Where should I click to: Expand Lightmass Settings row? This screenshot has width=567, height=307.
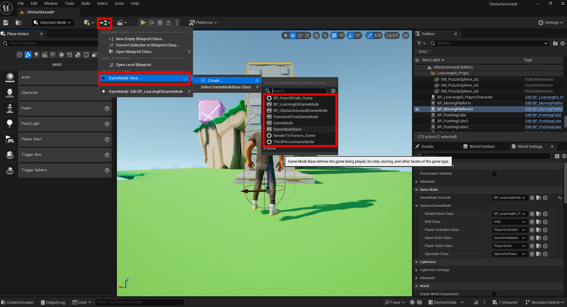coord(416,270)
